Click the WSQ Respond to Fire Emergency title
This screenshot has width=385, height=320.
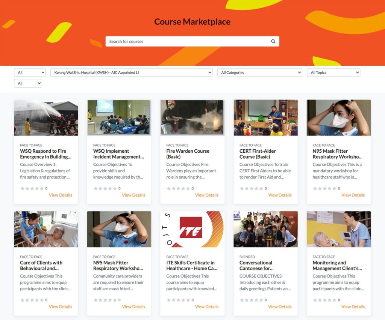click(45, 154)
